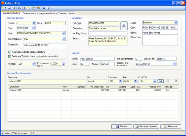Image resolution: width=186 pixels, height=136 pixels.
Task: Click the Observatii field with Data scadenta
Action: (44, 46)
